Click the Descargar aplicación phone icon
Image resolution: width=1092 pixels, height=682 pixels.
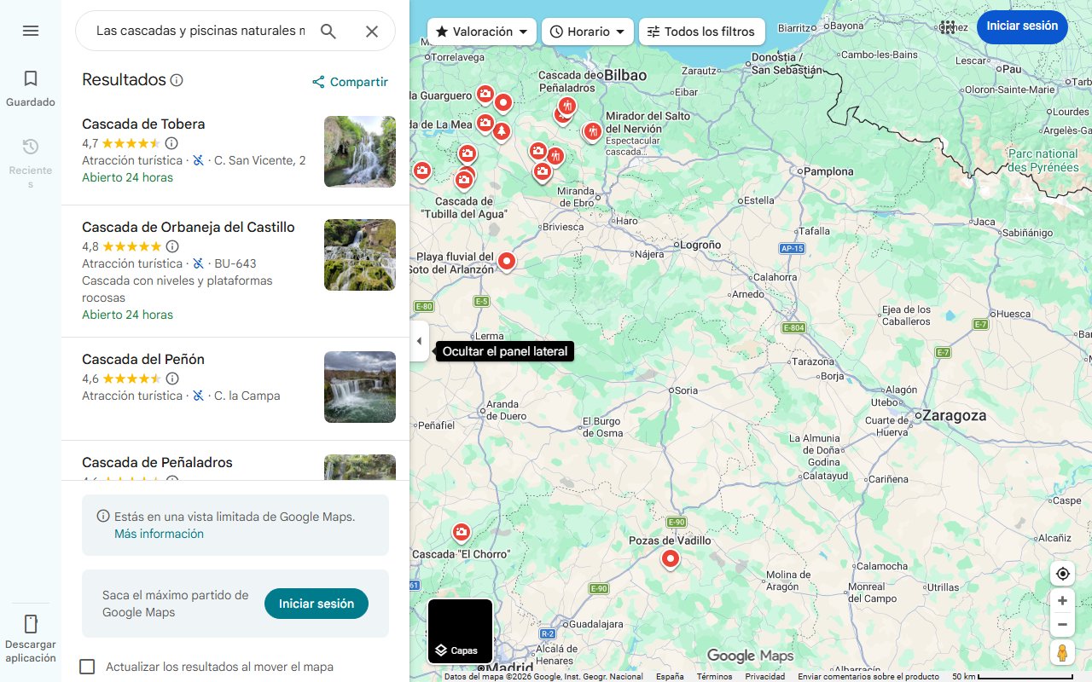point(31,624)
